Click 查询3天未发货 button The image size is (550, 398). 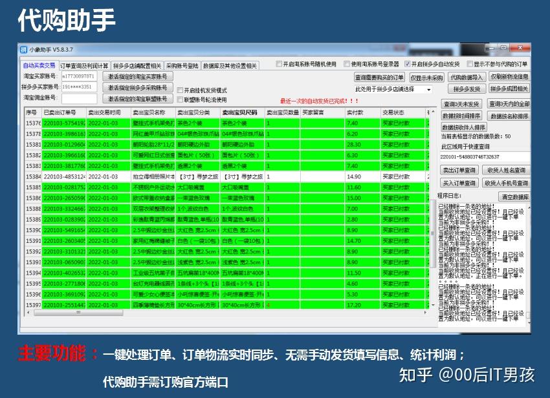pyautogui.click(x=461, y=104)
